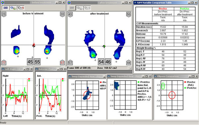Click Area: 168.62 cm2 status text
The width and height of the screenshot is (199, 125).
tap(107, 68)
